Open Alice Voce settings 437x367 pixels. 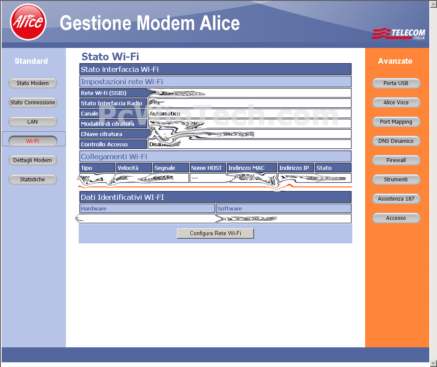(396, 102)
